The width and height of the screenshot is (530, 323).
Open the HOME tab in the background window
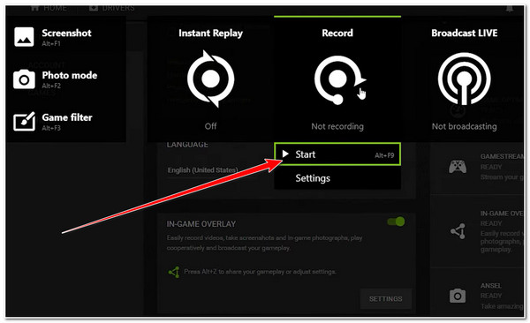49,8
